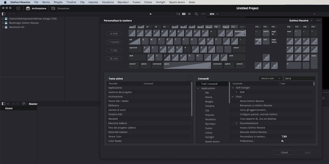Collapse the Aiuto command group

click(x=232, y=97)
